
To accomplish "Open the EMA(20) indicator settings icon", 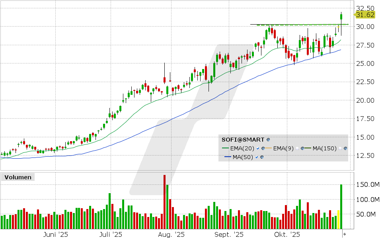I will click(x=263, y=148).
